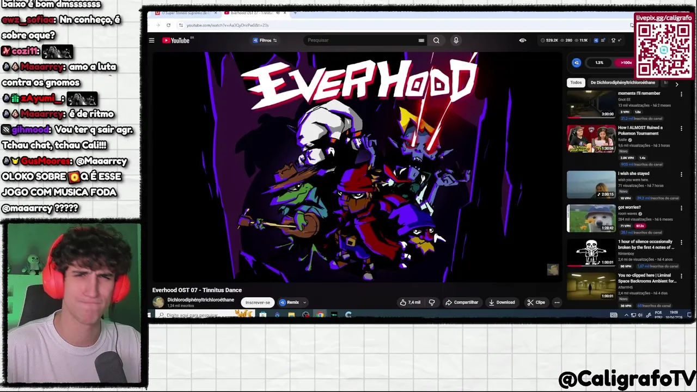The height and width of the screenshot is (392, 697).
Task: Close the 'O Super Torneio Supremo' tab
Action: tap(215, 13)
